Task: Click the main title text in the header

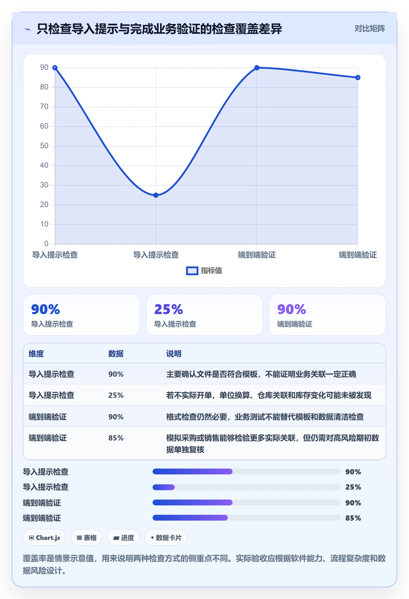Action: 159,29
